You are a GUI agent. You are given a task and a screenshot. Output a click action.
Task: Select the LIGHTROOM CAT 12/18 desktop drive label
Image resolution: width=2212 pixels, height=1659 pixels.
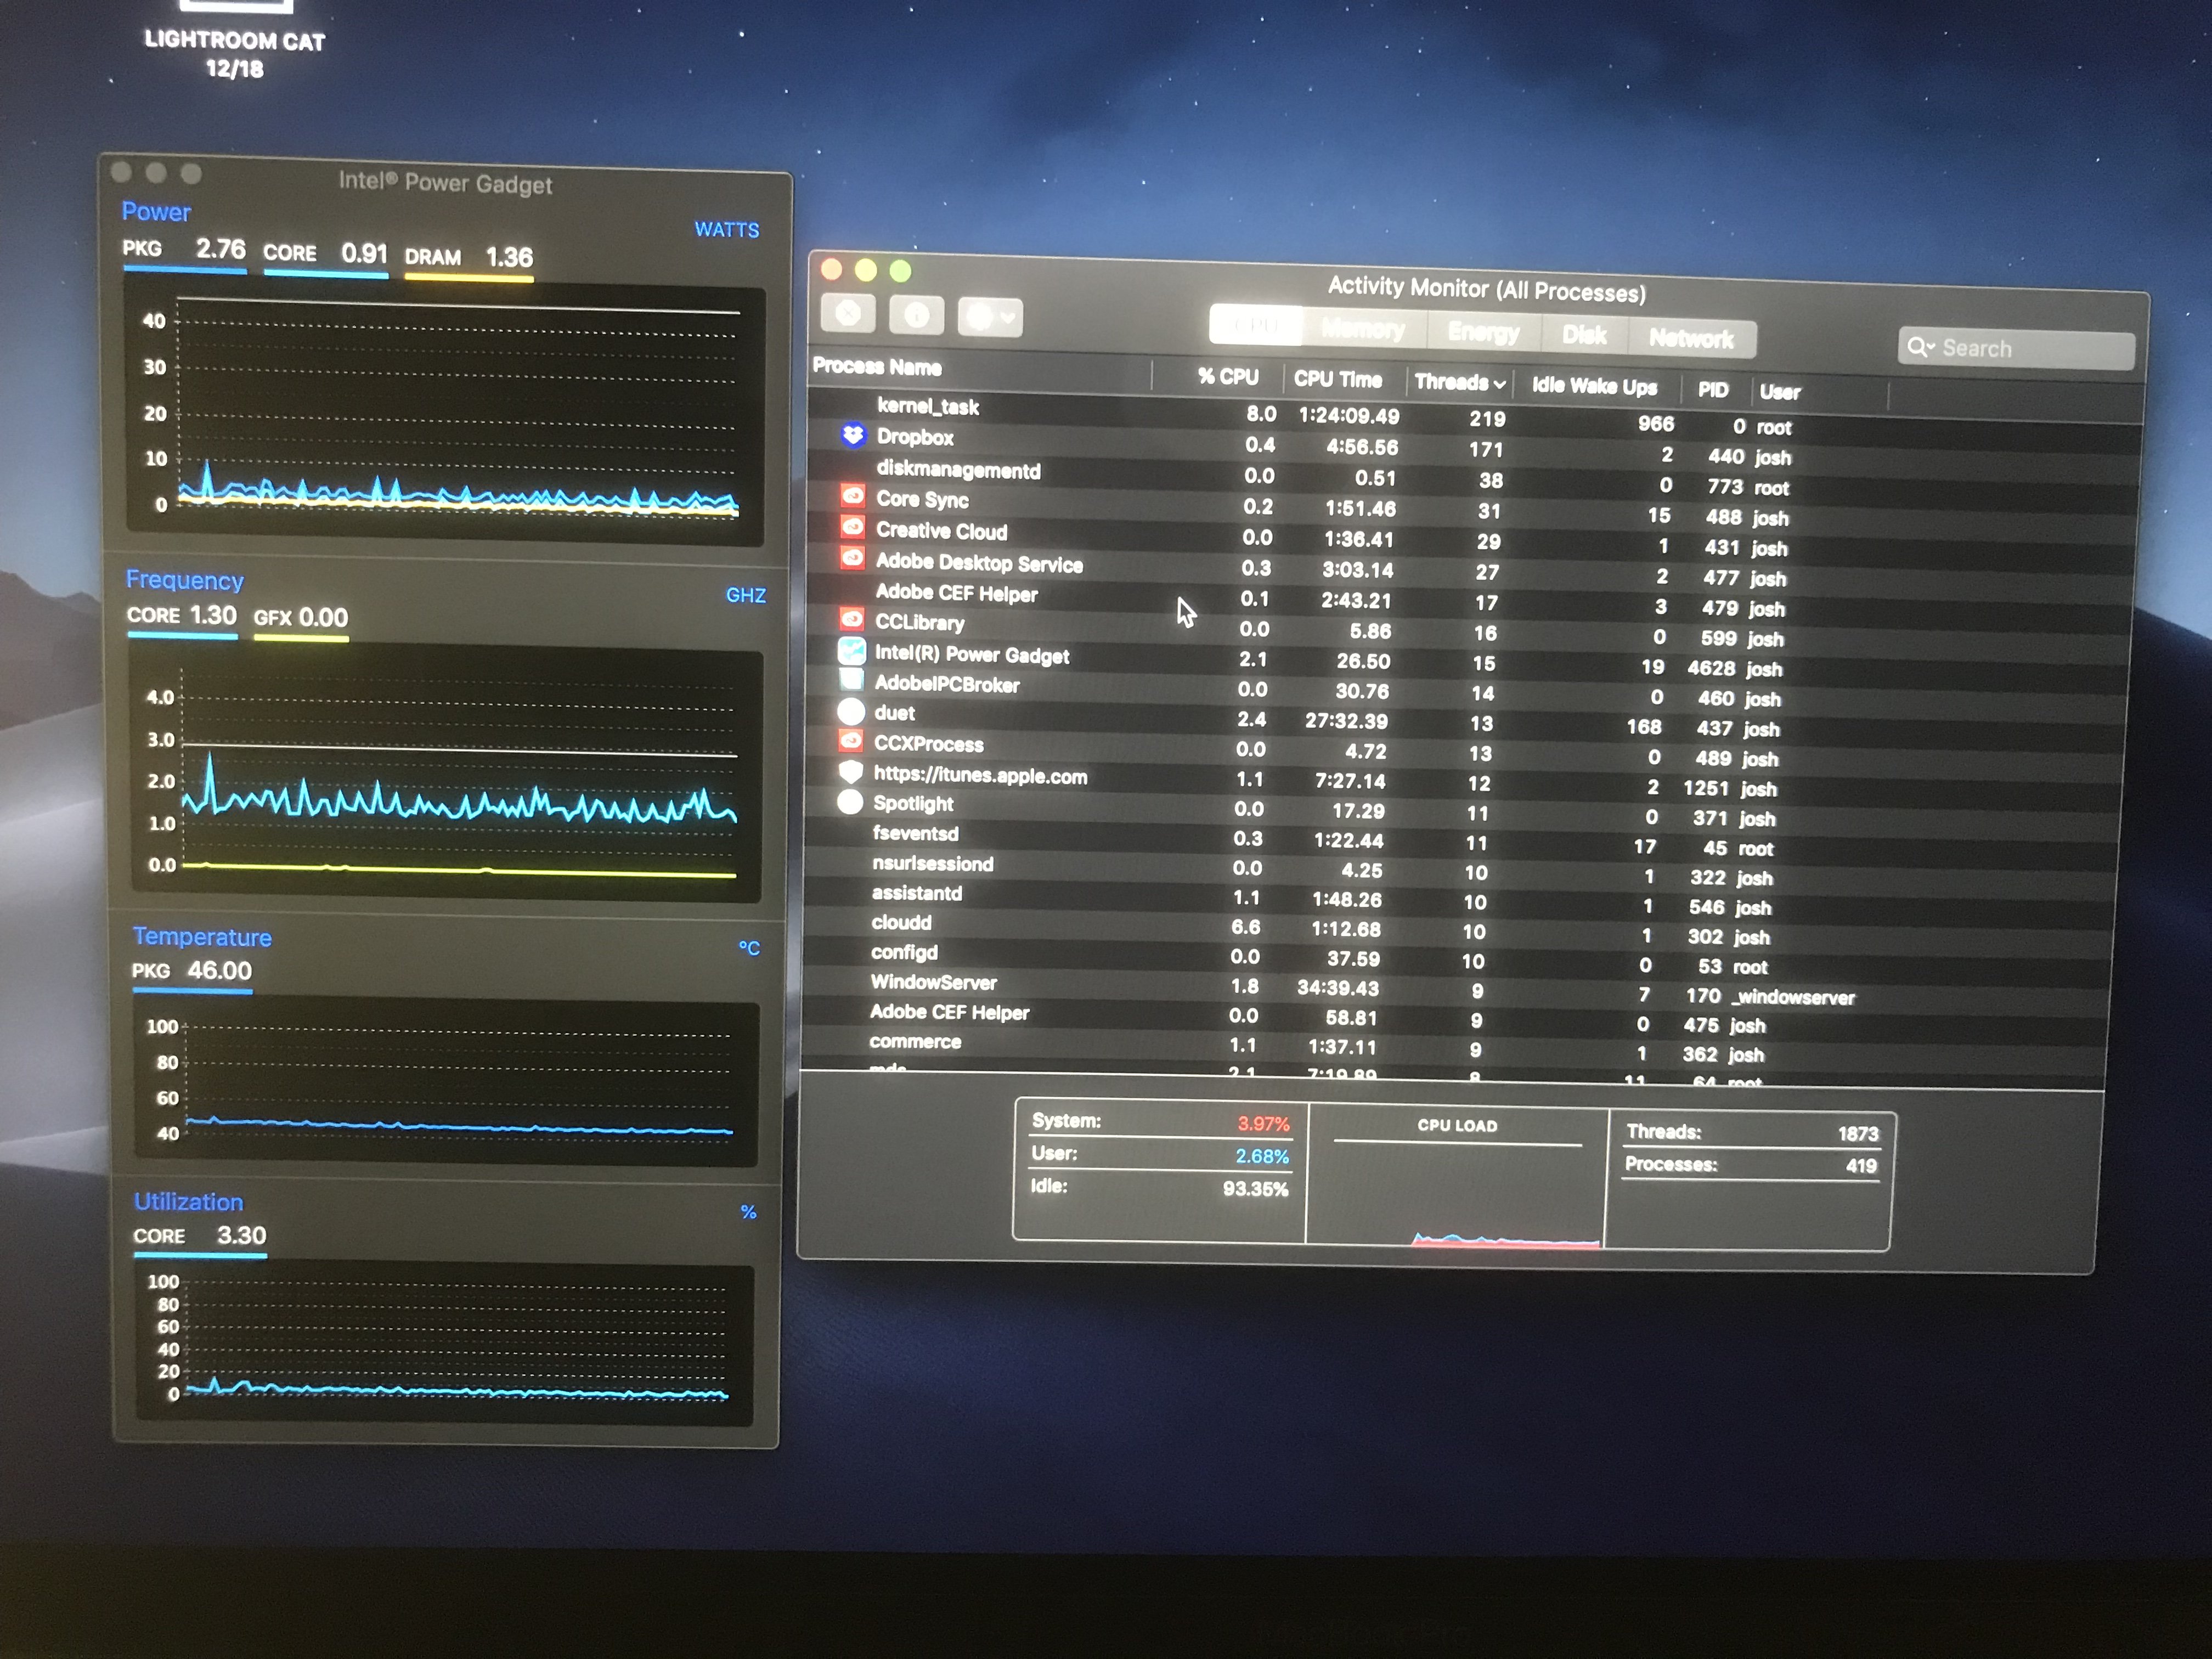pyautogui.click(x=235, y=54)
